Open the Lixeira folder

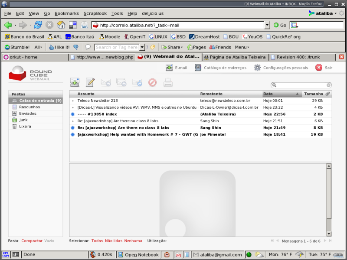pos(36,127)
